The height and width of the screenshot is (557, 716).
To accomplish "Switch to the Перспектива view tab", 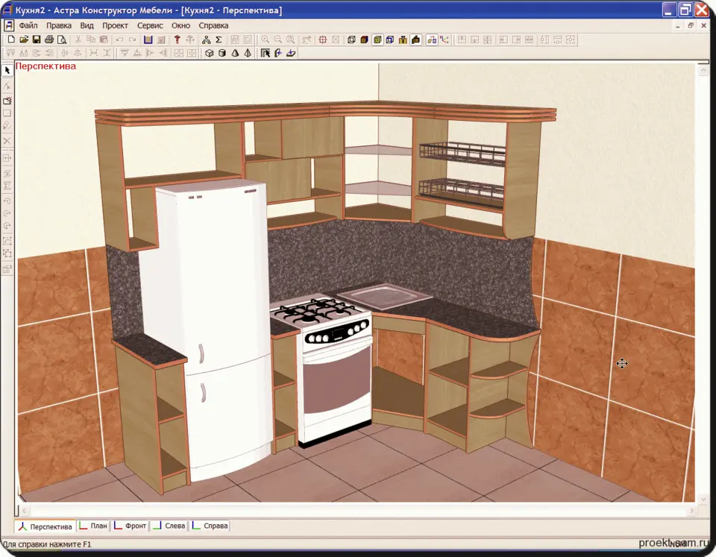I will coord(45,526).
